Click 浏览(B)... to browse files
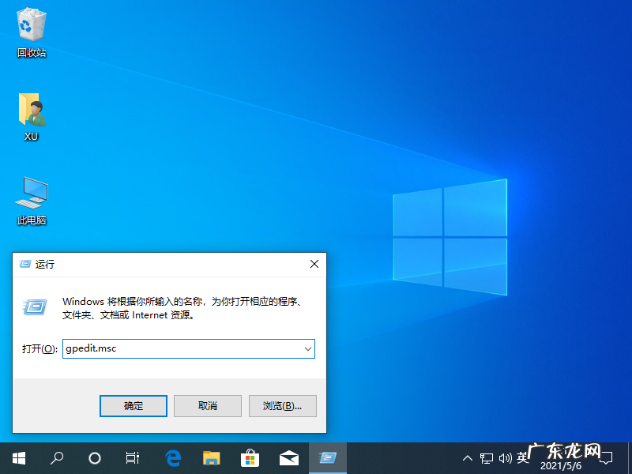This screenshot has width=632, height=474. click(x=282, y=405)
